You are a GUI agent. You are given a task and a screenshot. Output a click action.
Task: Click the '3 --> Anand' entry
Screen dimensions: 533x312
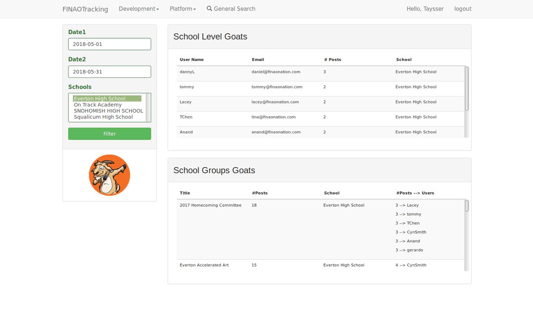coord(408,241)
